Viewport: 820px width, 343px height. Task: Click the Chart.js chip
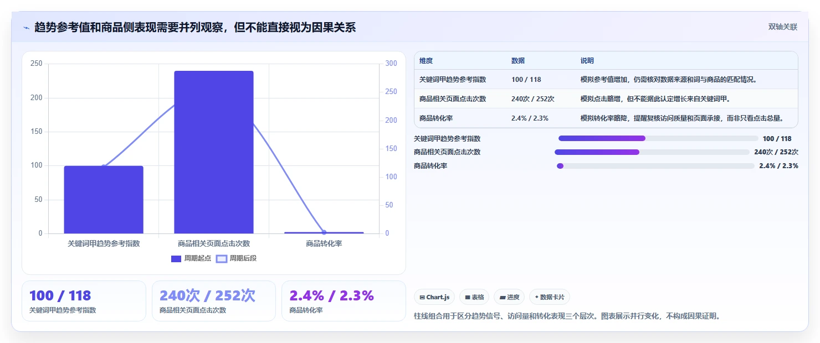(x=434, y=297)
